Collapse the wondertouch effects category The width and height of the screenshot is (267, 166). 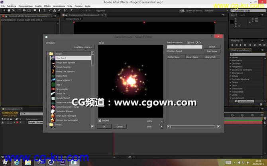tap(230, 98)
